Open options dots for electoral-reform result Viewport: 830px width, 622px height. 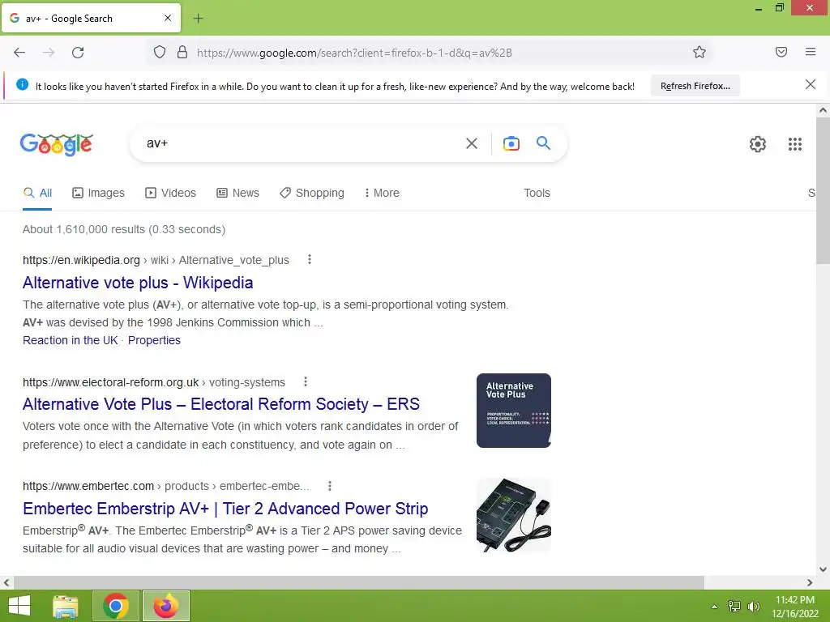(x=306, y=382)
